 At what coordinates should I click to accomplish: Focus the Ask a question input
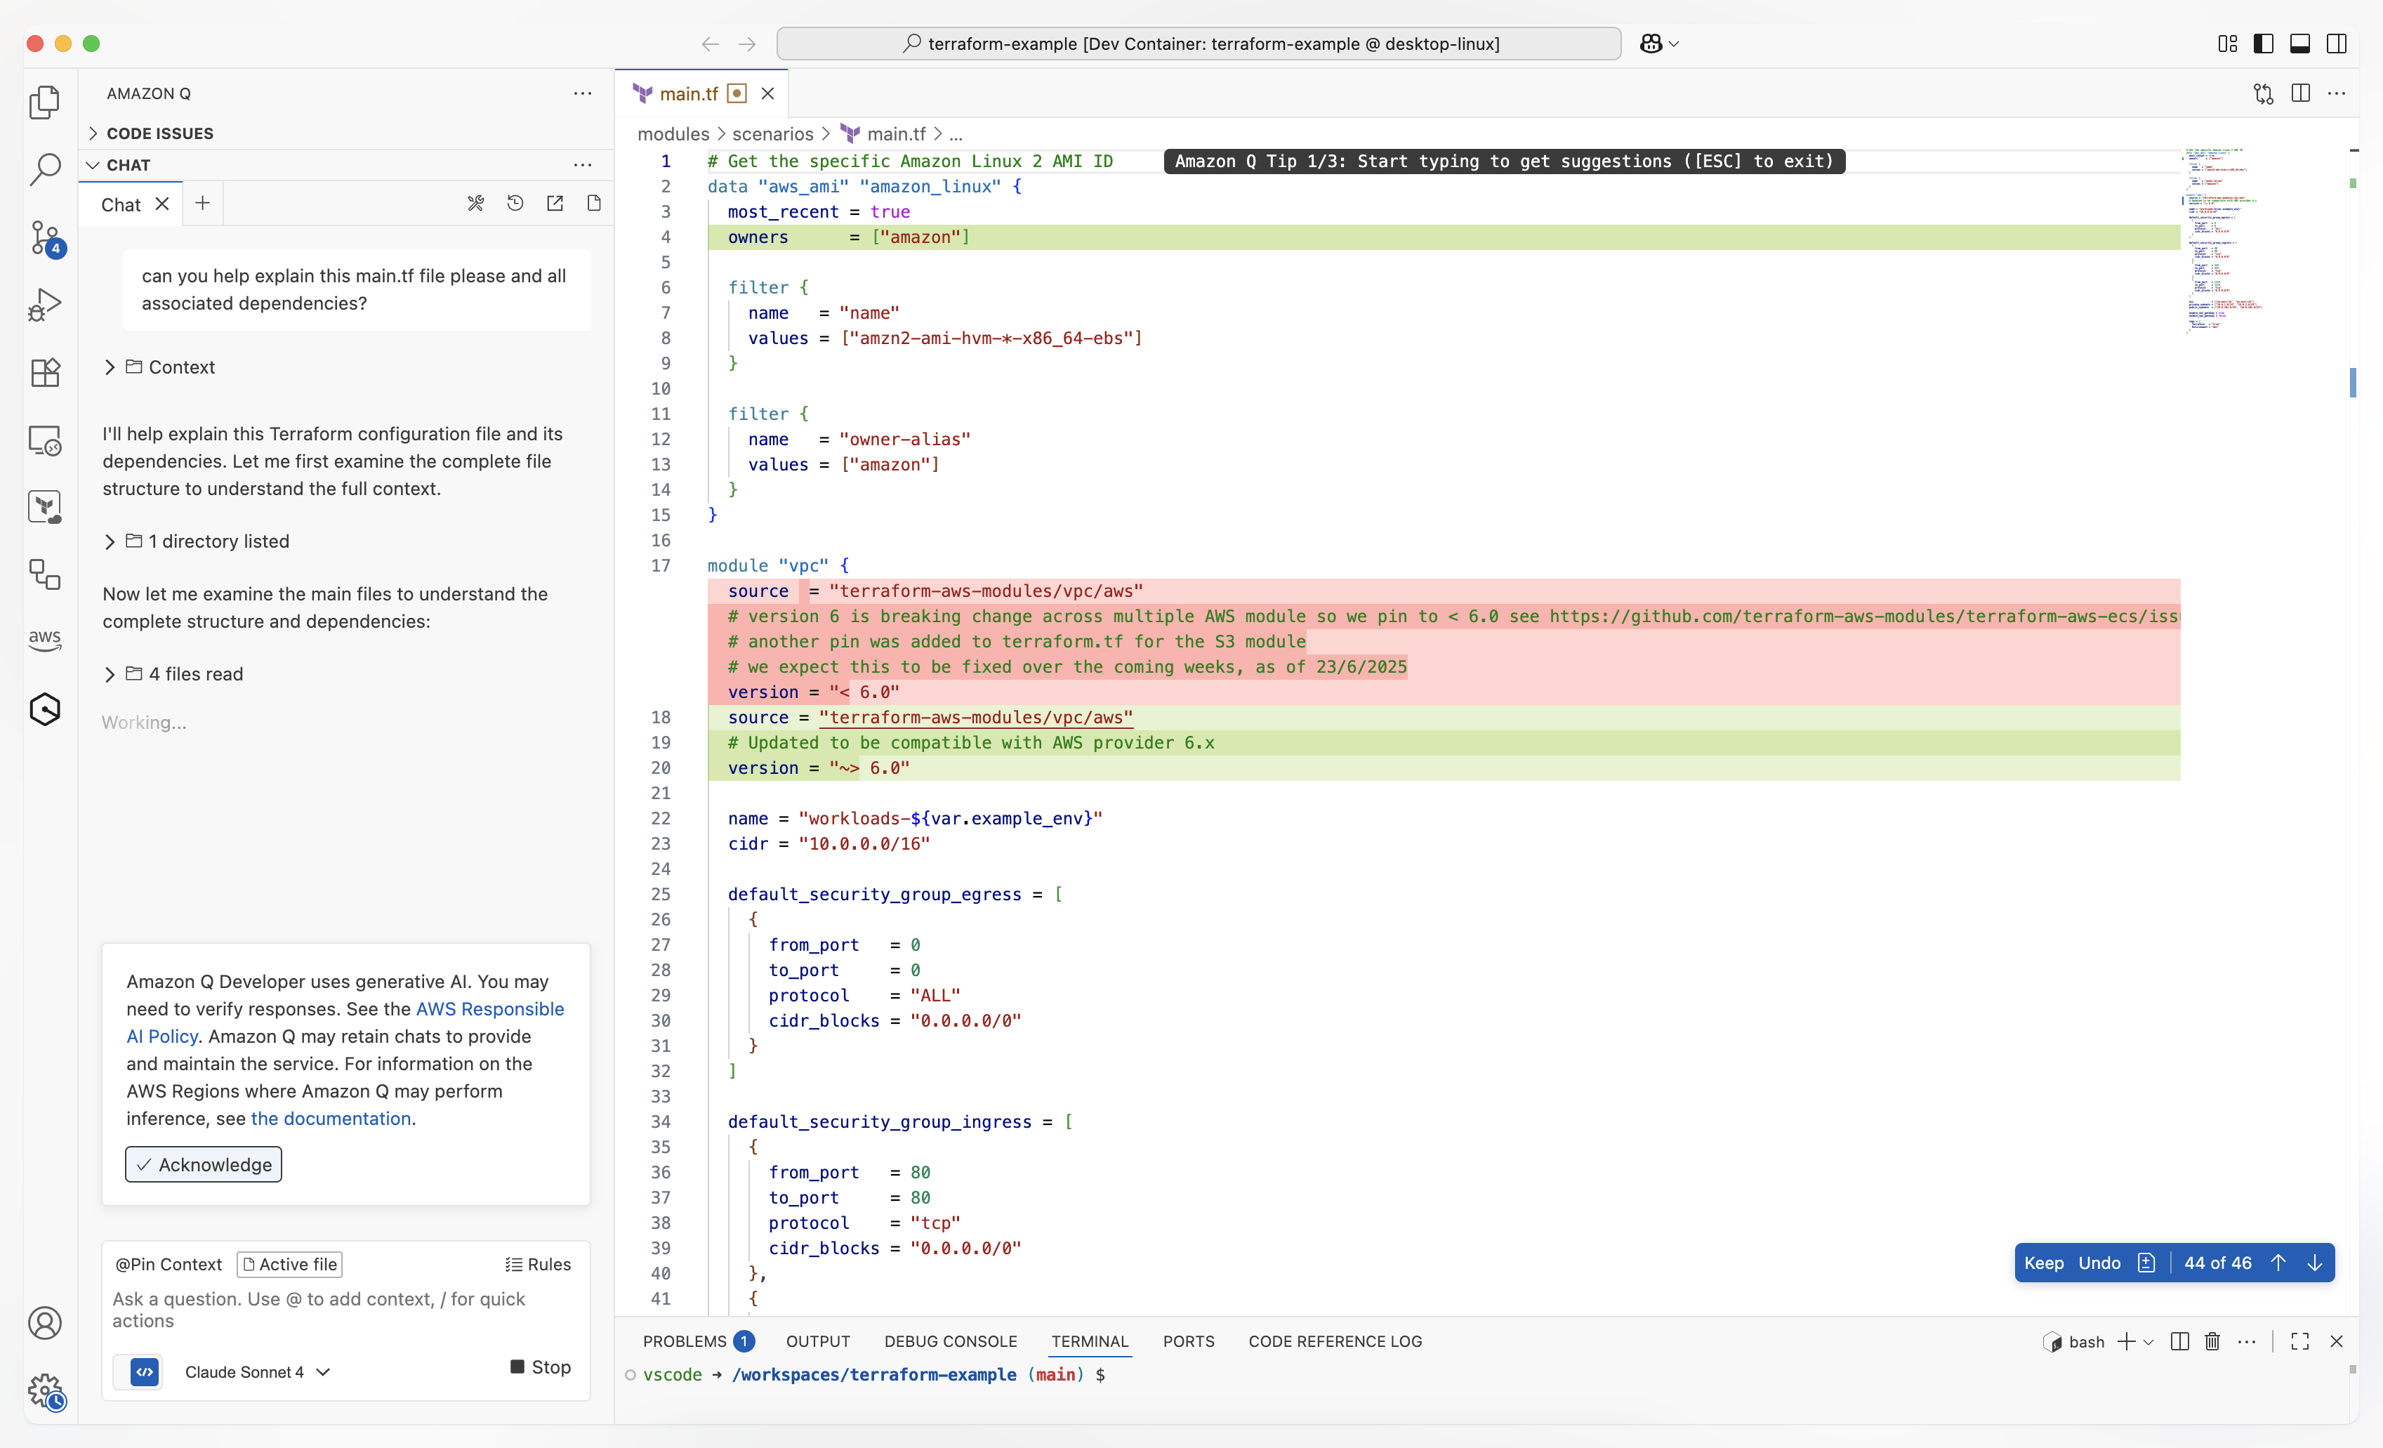[344, 1310]
